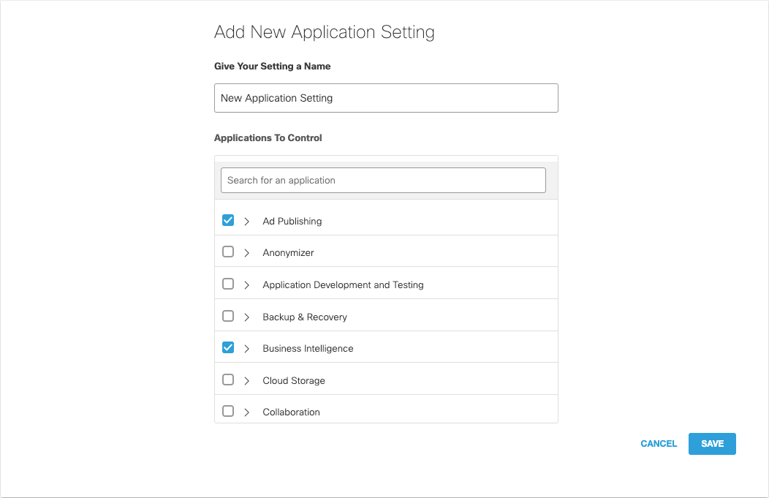Uncheck the Business Intelligence checkbox
Viewport: 769px width, 498px height.
(228, 348)
